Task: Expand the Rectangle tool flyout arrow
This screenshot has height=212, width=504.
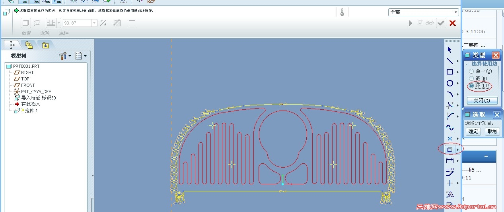Action: tap(458, 72)
